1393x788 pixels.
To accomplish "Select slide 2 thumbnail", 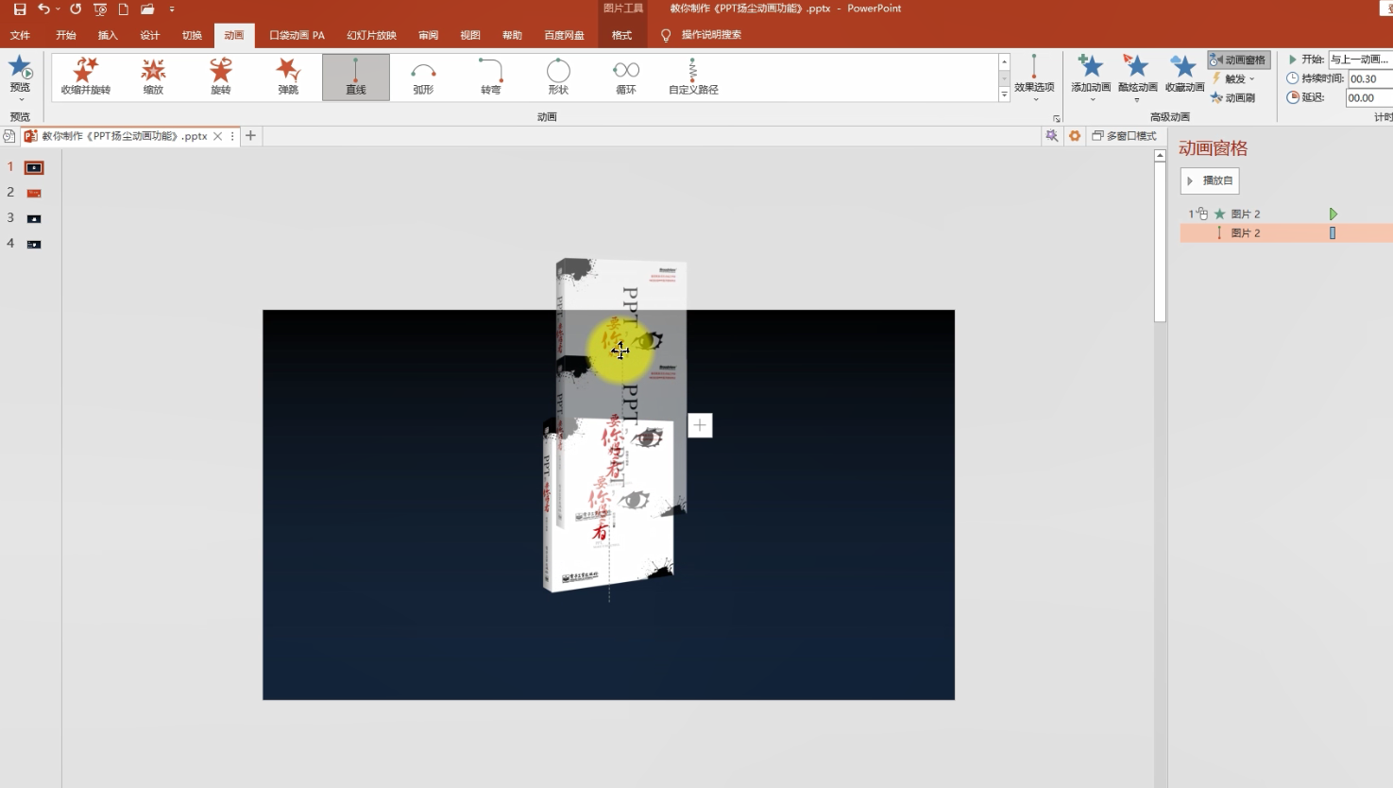I will click(x=34, y=193).
